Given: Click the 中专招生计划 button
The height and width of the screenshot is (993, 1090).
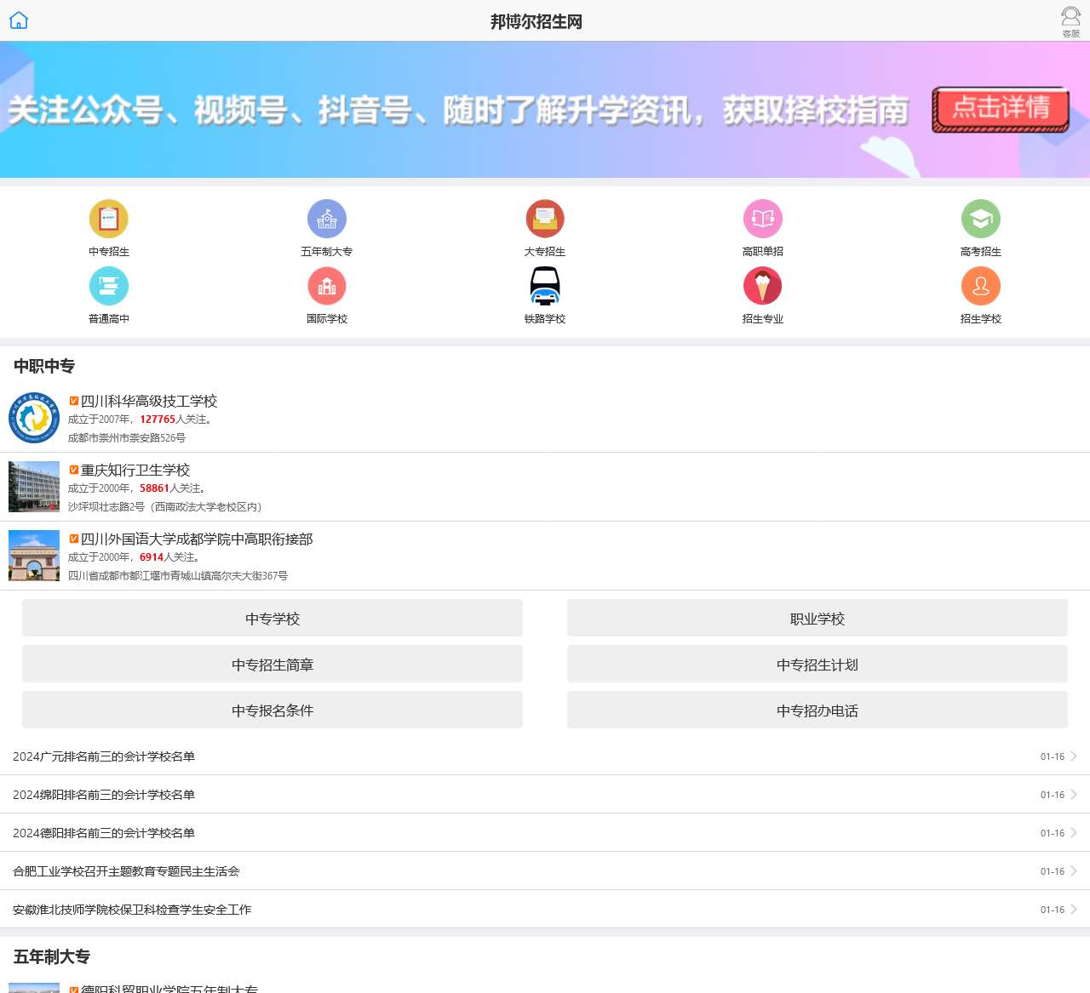Looking at the screenshot, I should [x=817, y=665].
